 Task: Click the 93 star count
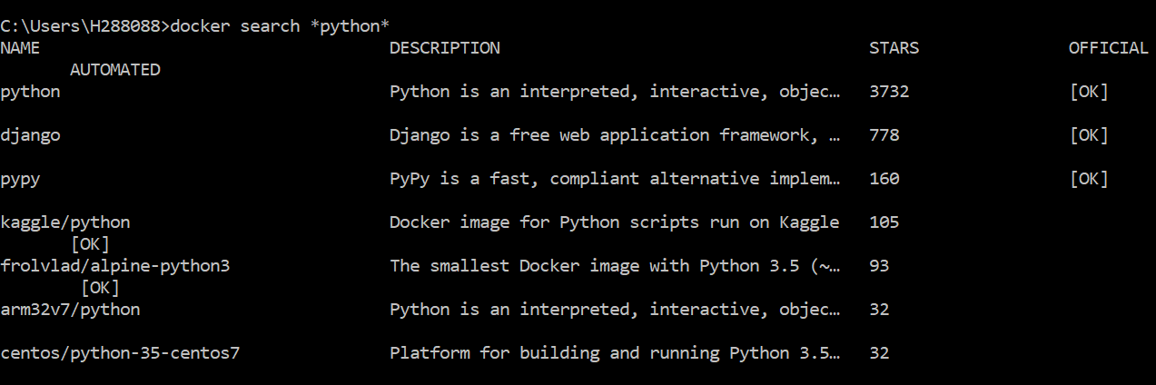tap(879, 266)
